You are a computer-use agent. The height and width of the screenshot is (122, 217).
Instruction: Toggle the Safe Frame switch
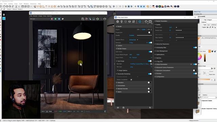click(x=150, y=52)
